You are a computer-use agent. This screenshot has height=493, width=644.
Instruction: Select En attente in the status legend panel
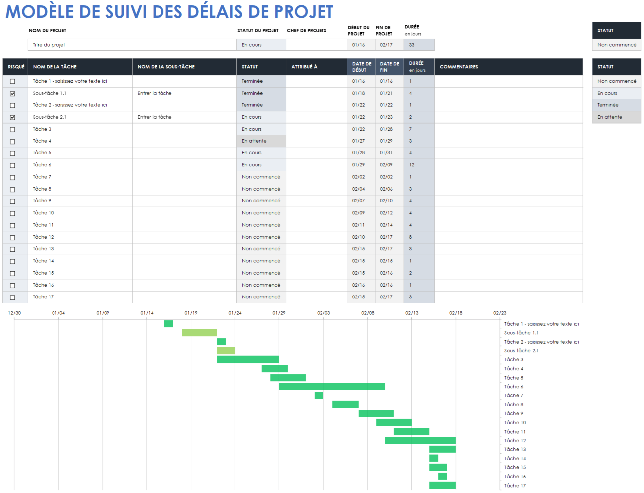point(616,117)
